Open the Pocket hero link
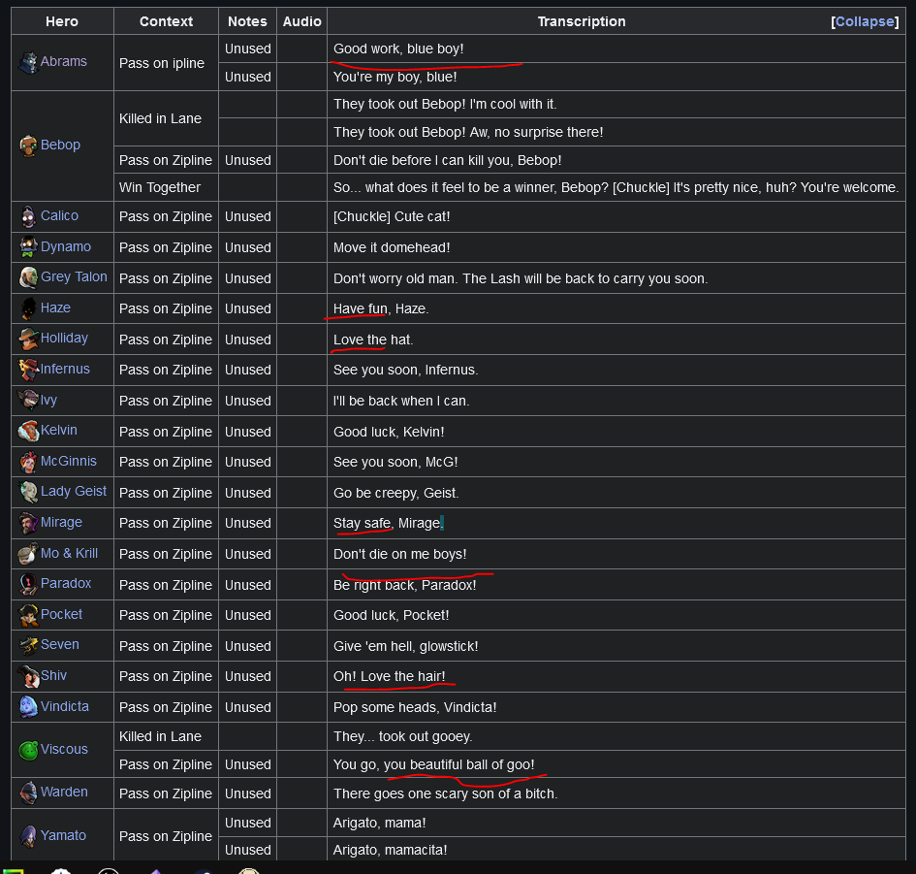916x874 pixels. tap(61, 614)
